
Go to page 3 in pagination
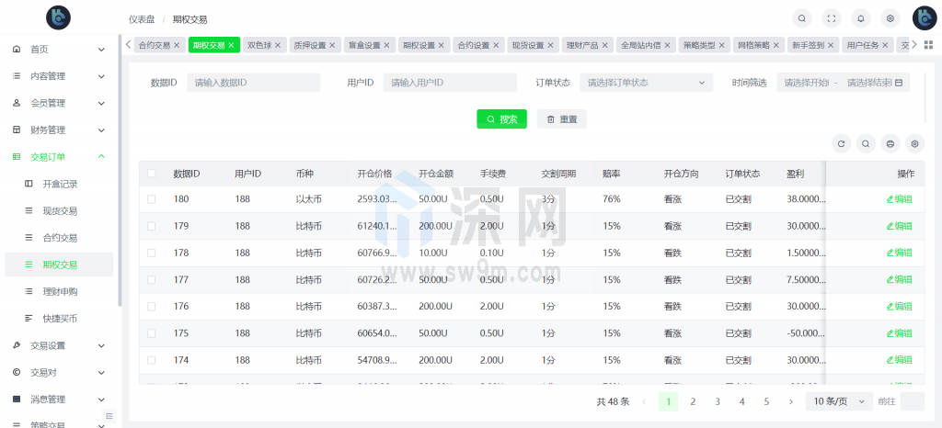pyautogui.click(x=718, y=401)
